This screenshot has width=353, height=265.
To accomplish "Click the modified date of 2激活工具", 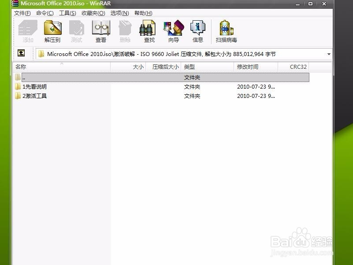I will [x=256, y=96].
